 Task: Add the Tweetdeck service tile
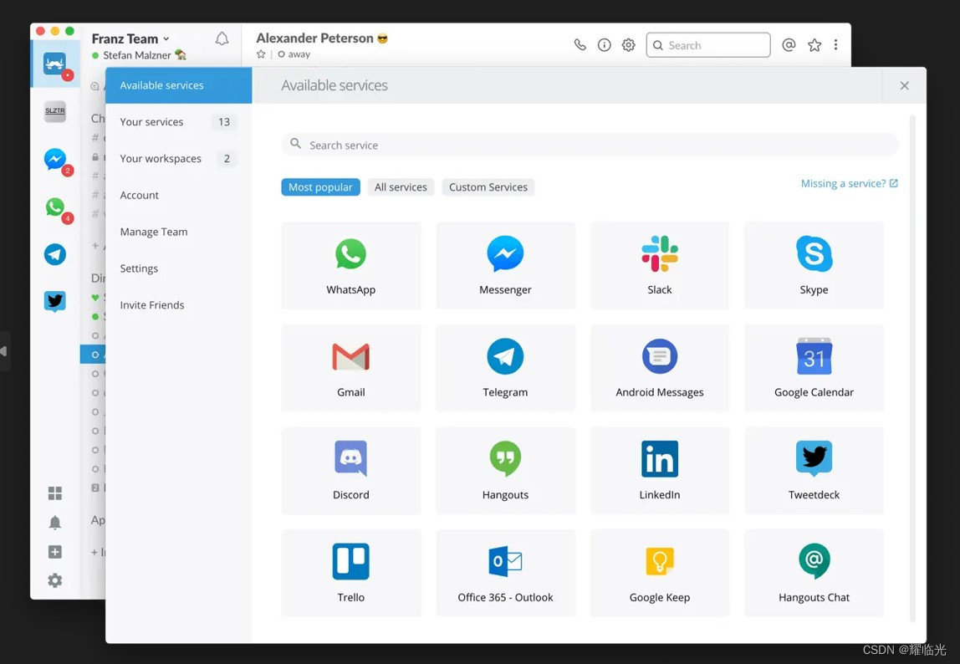pos(814,471)
